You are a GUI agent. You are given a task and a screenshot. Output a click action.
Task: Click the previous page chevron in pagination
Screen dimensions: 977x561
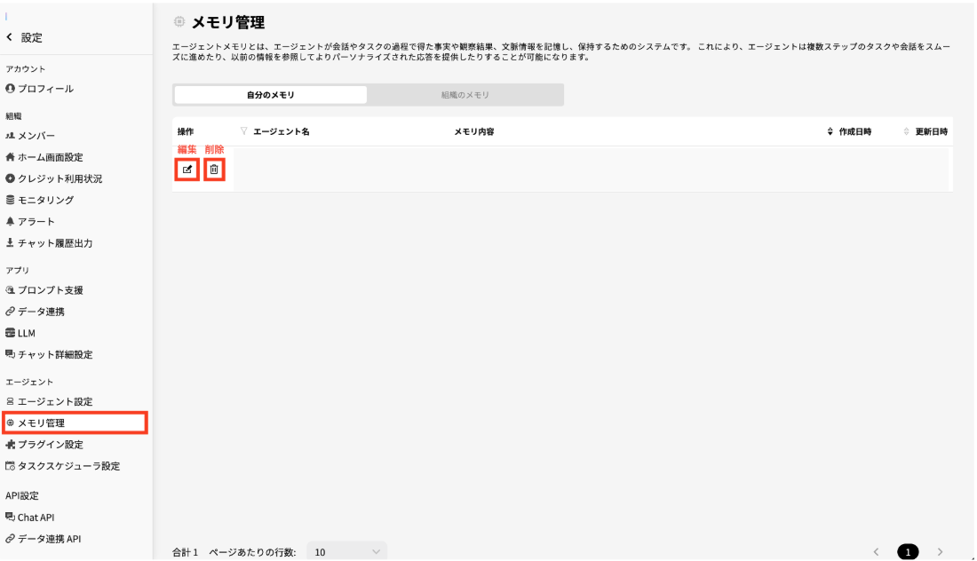click(876, 551)
